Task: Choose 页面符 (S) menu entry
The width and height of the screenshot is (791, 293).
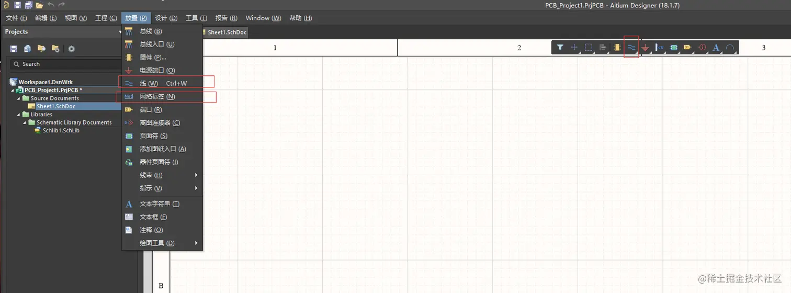Action: point(162,136)
